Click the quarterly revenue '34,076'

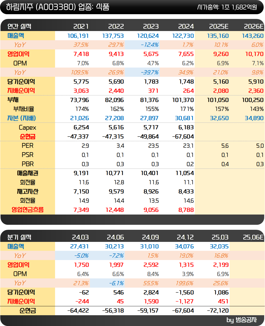click(184, 247)
